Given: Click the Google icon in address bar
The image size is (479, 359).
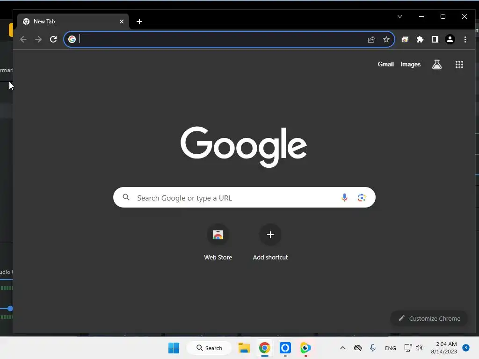Looking at the screenshot, I should 72,39.
